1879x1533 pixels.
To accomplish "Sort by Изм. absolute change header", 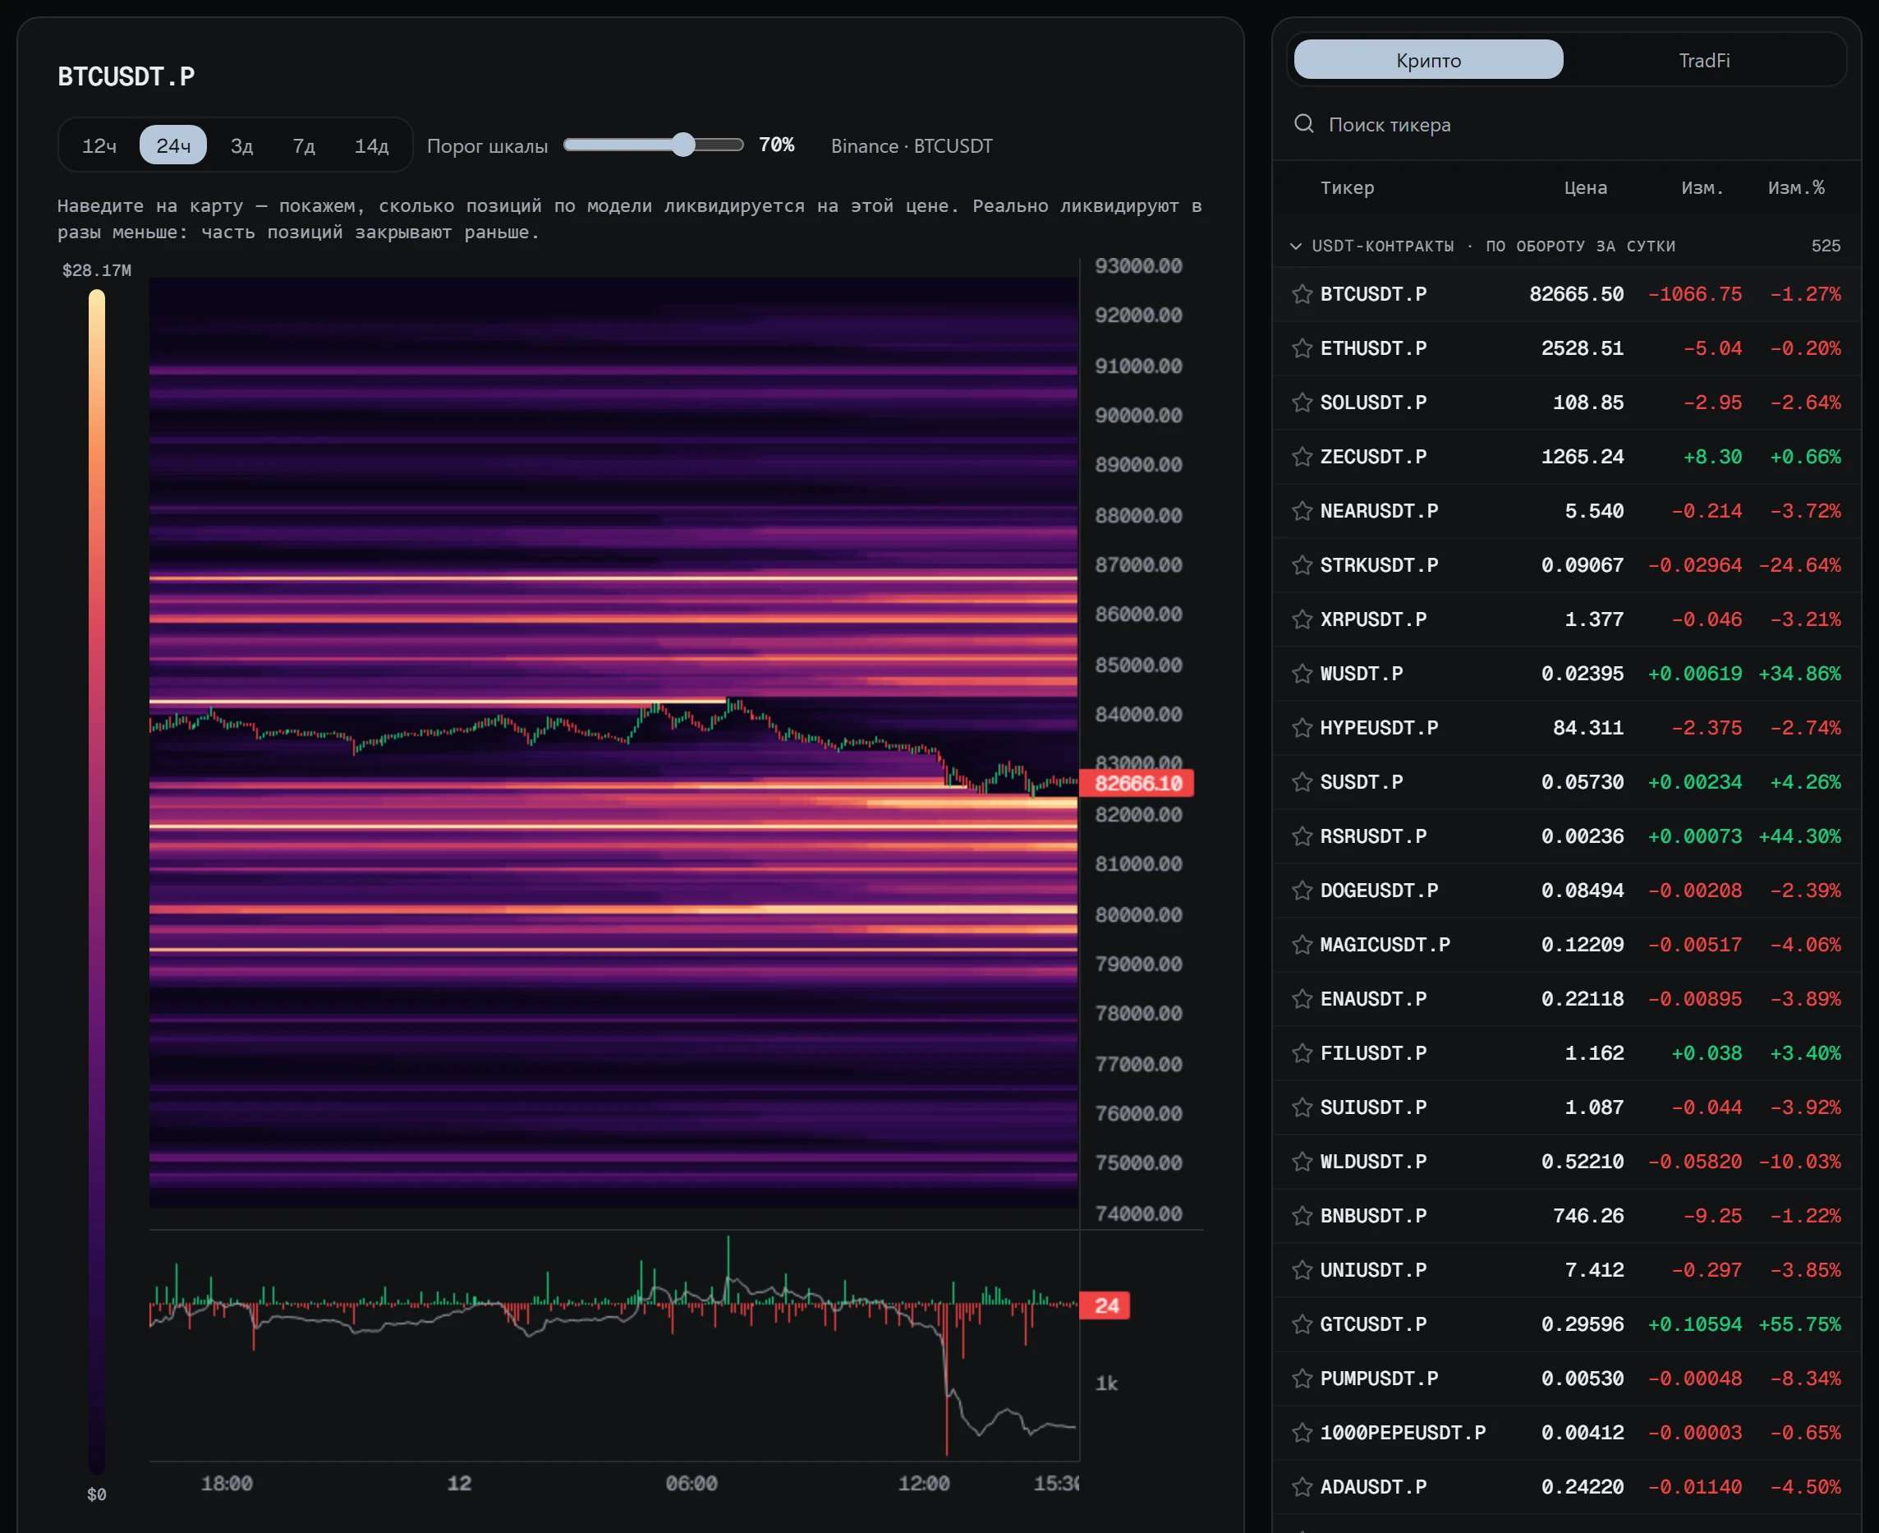I will click(x=1702, y=188).
